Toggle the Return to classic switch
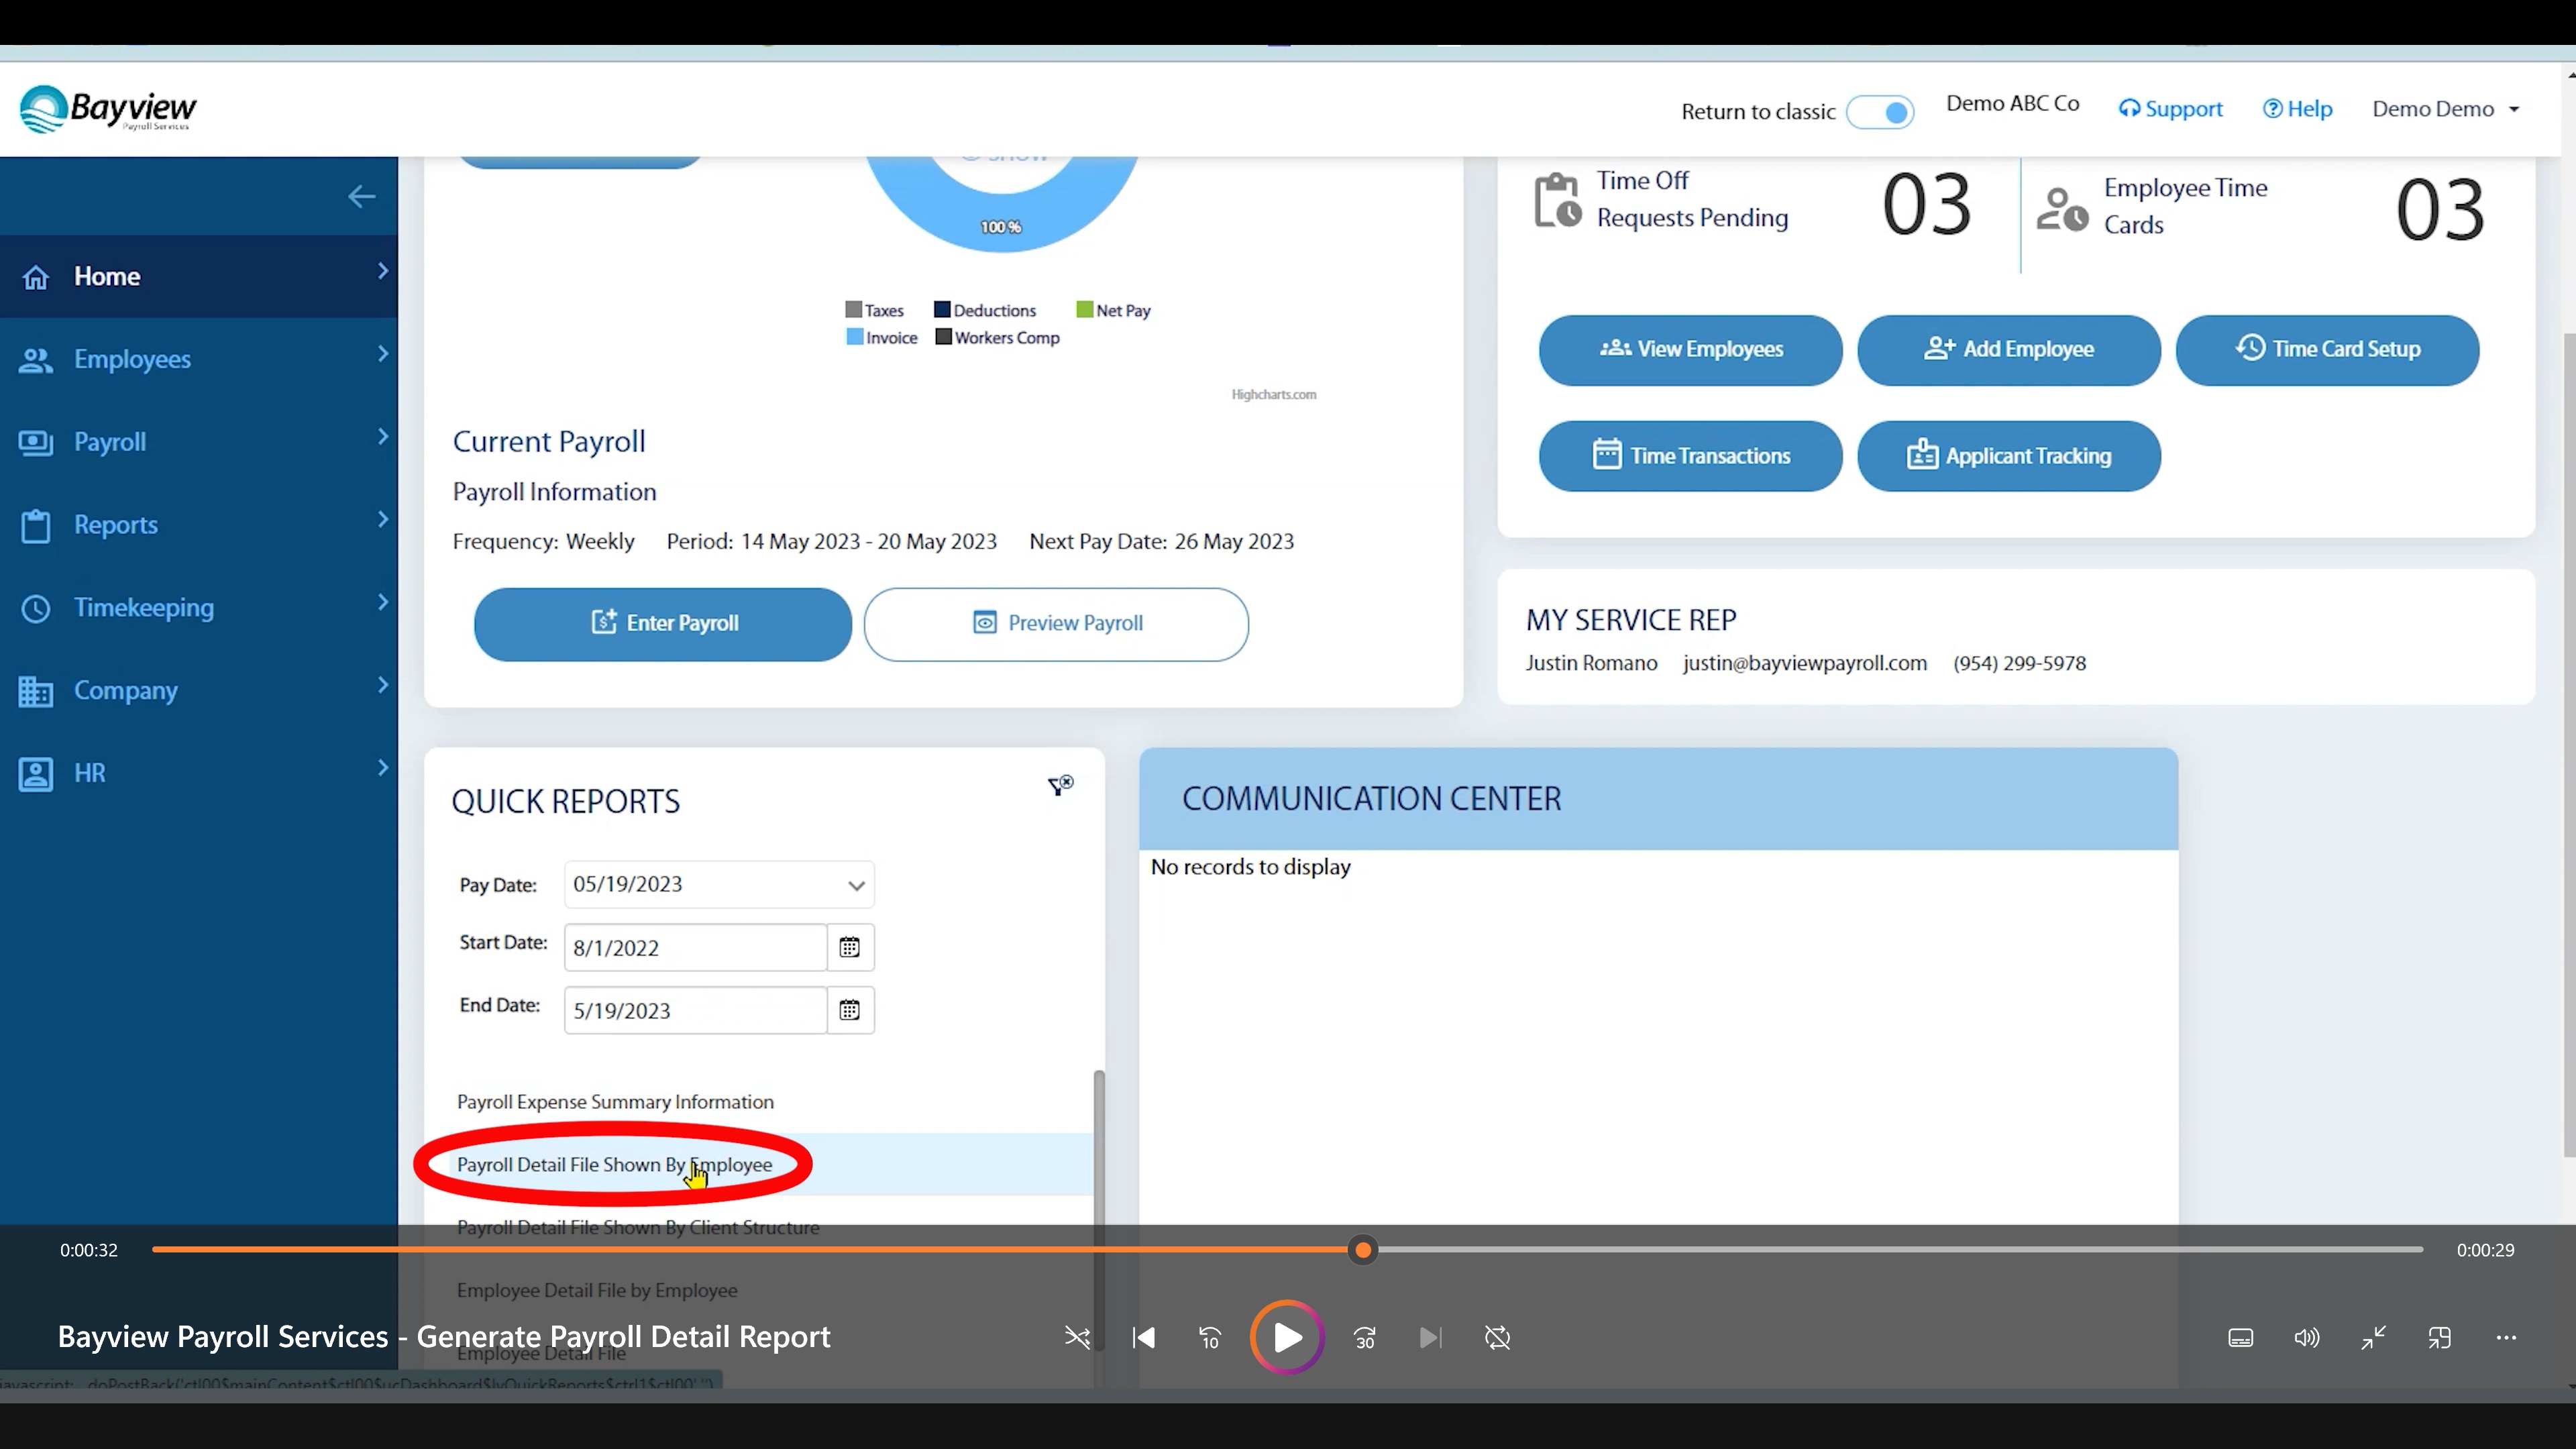The height and width of the screenshot is (1449, 2576). [x=1880, y=112]
